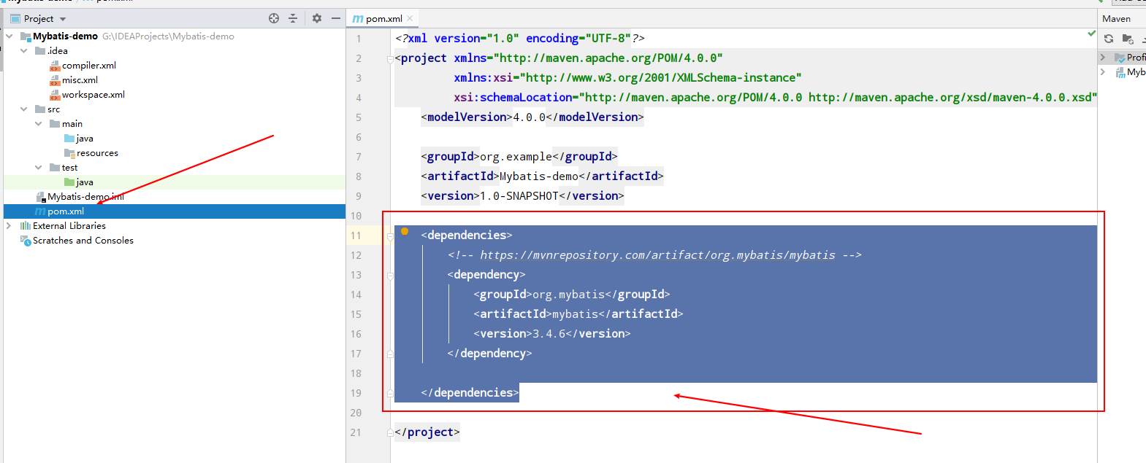Click the Maven Profiles folder icon
Viewport: 1146px width, 463px height.
(x=1119, y=57)
